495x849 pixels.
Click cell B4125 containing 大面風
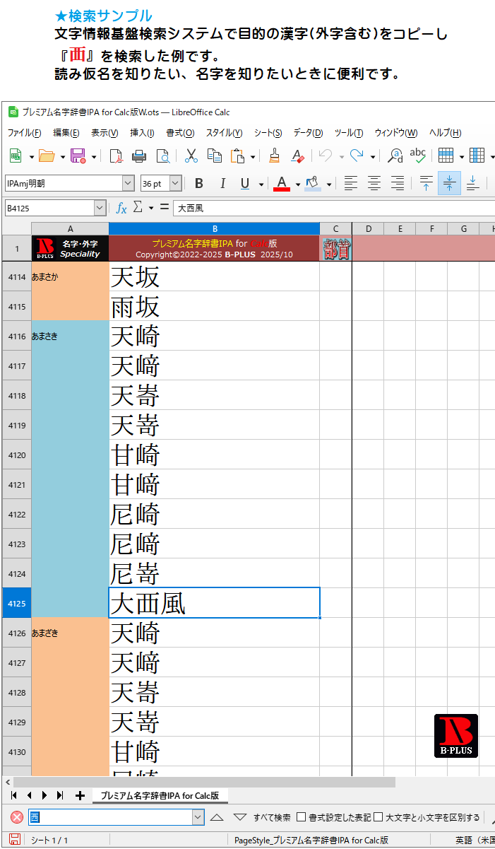tap(214, 603)
